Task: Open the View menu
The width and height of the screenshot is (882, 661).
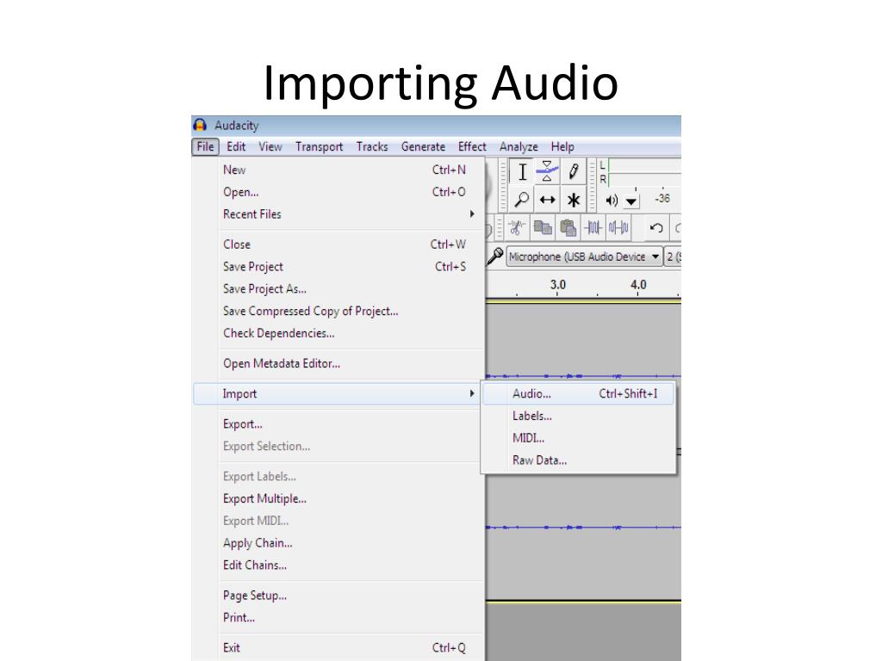Action: [x=270, y=146]
